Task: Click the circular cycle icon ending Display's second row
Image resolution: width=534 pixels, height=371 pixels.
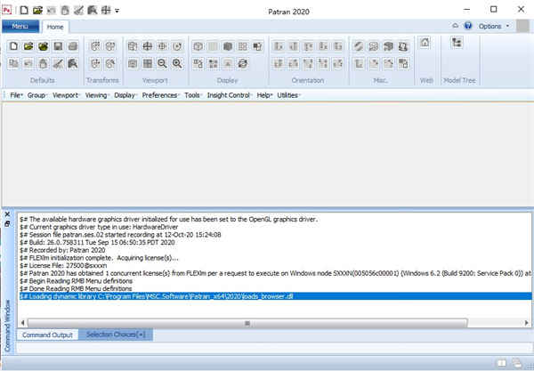Action: click(x=242, y=63)
